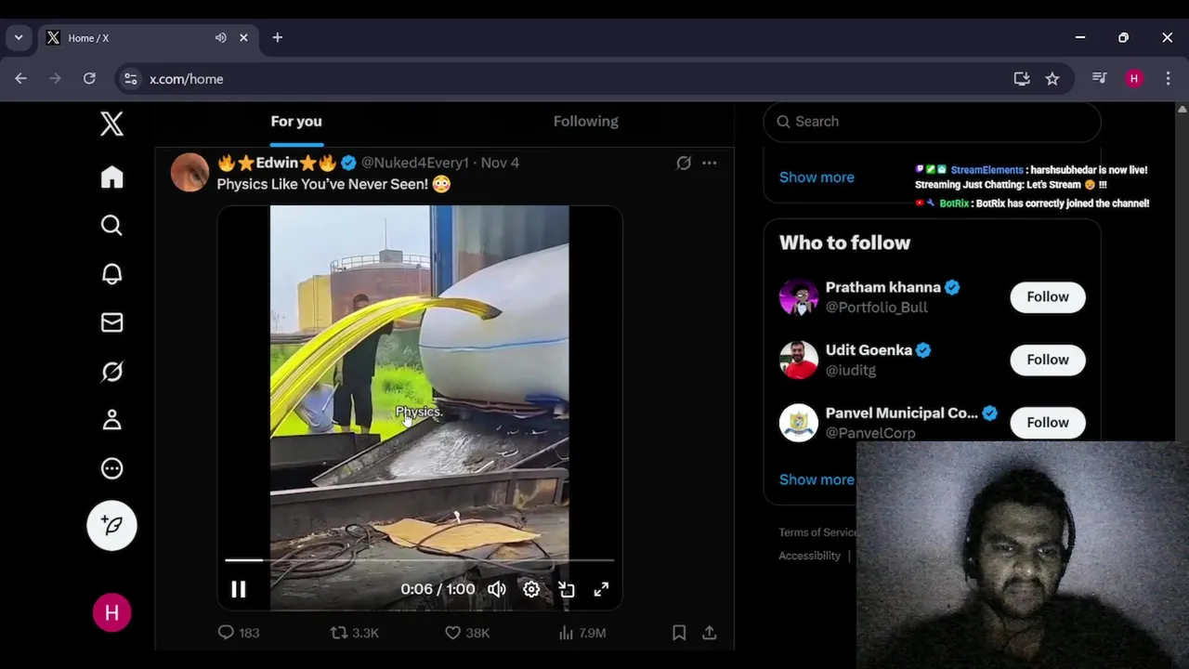
Task: Open the @Nuked4Every1 handle
Action: 414,163
